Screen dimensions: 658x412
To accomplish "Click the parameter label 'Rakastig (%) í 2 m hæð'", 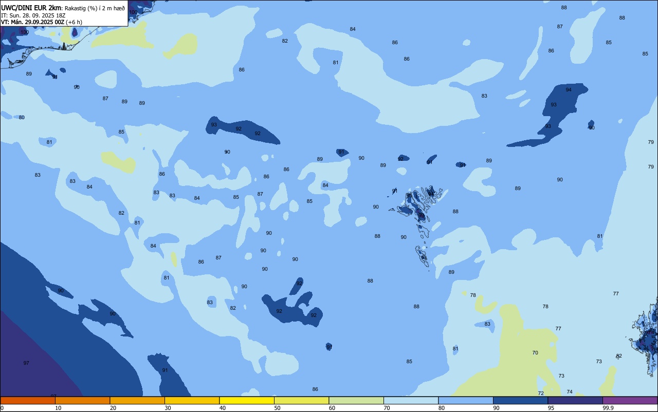I will (x=95, y=8).
